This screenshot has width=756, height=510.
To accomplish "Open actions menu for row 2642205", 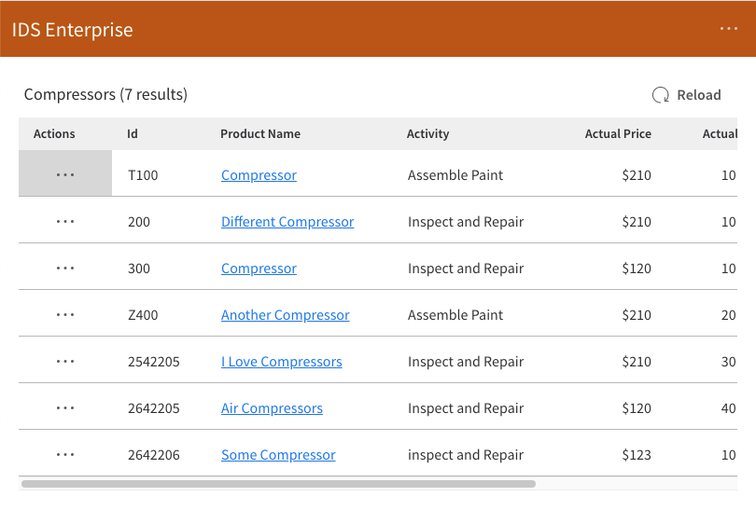I will (65, 407).
